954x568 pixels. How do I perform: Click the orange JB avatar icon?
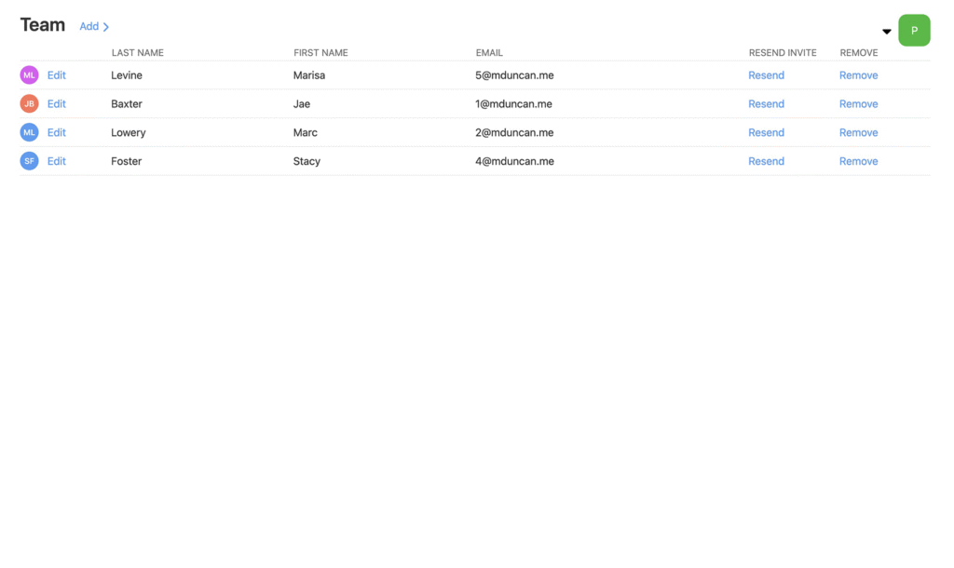(29, 104)
